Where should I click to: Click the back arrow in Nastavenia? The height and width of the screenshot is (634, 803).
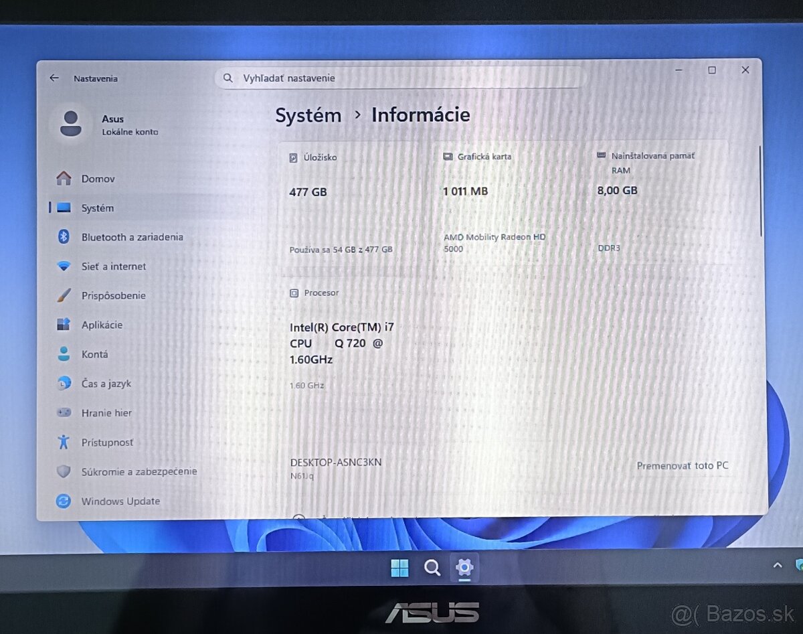pos(54,78)
